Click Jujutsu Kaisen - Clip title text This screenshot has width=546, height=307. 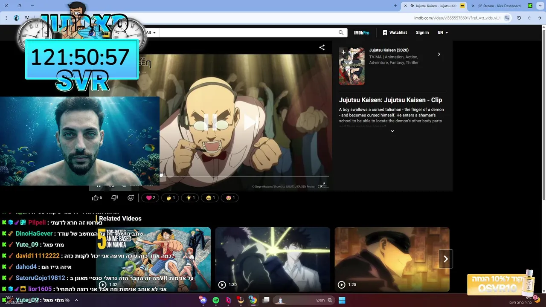click(390, 100)
